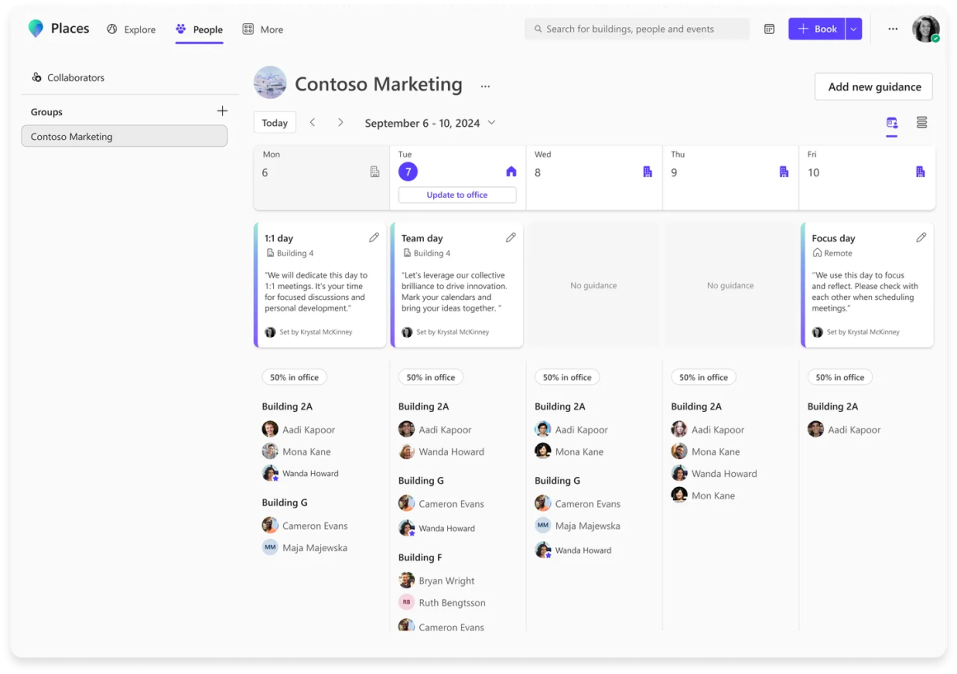Screen dimensions: 957x674
Task: Edit the Team day guidance
Action: (x=511, y=237)
